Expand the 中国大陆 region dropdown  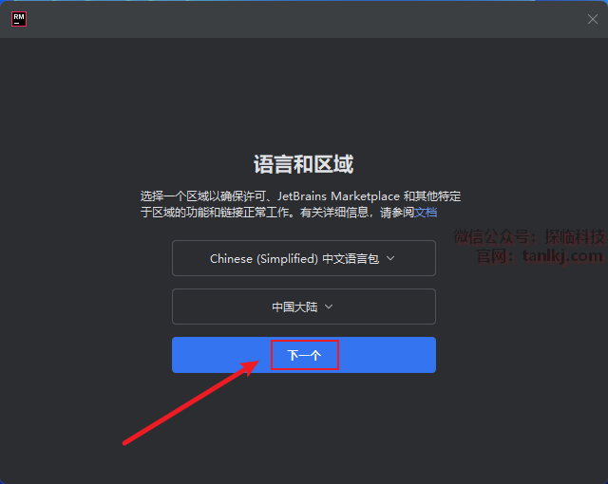[x=304, y=307]
